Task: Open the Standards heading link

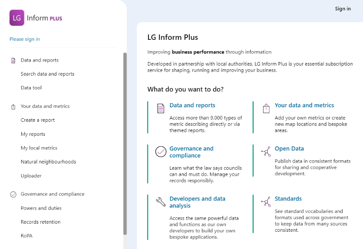Action: click(288, 199)
